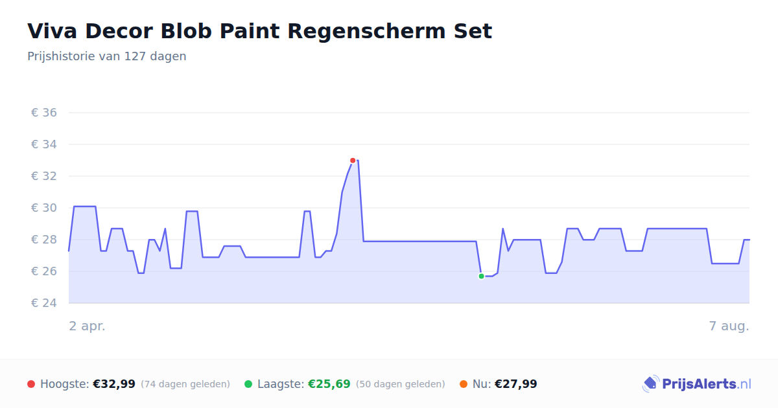The height and width of the screenshot is (408, 778).
Task: Select the red dot beside Hoogste
Action: click(31, 384)
